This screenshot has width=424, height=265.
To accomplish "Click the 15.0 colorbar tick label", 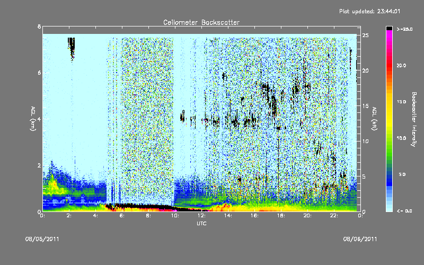I will 401,102.
